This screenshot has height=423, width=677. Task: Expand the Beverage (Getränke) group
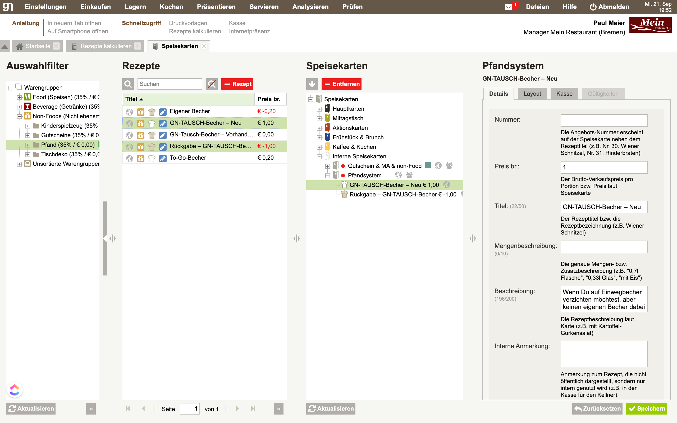tap(19, 107)
